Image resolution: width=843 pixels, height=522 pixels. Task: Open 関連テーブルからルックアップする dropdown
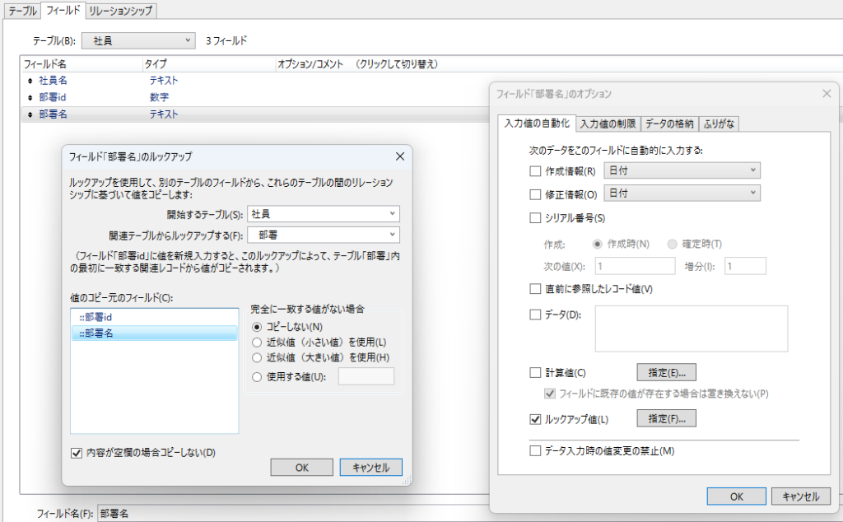coord(324,235)
